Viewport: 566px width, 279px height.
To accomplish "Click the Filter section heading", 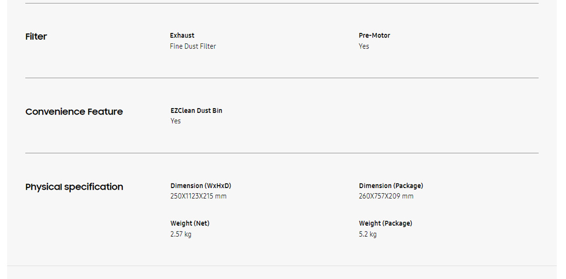I will click(36, 37).
